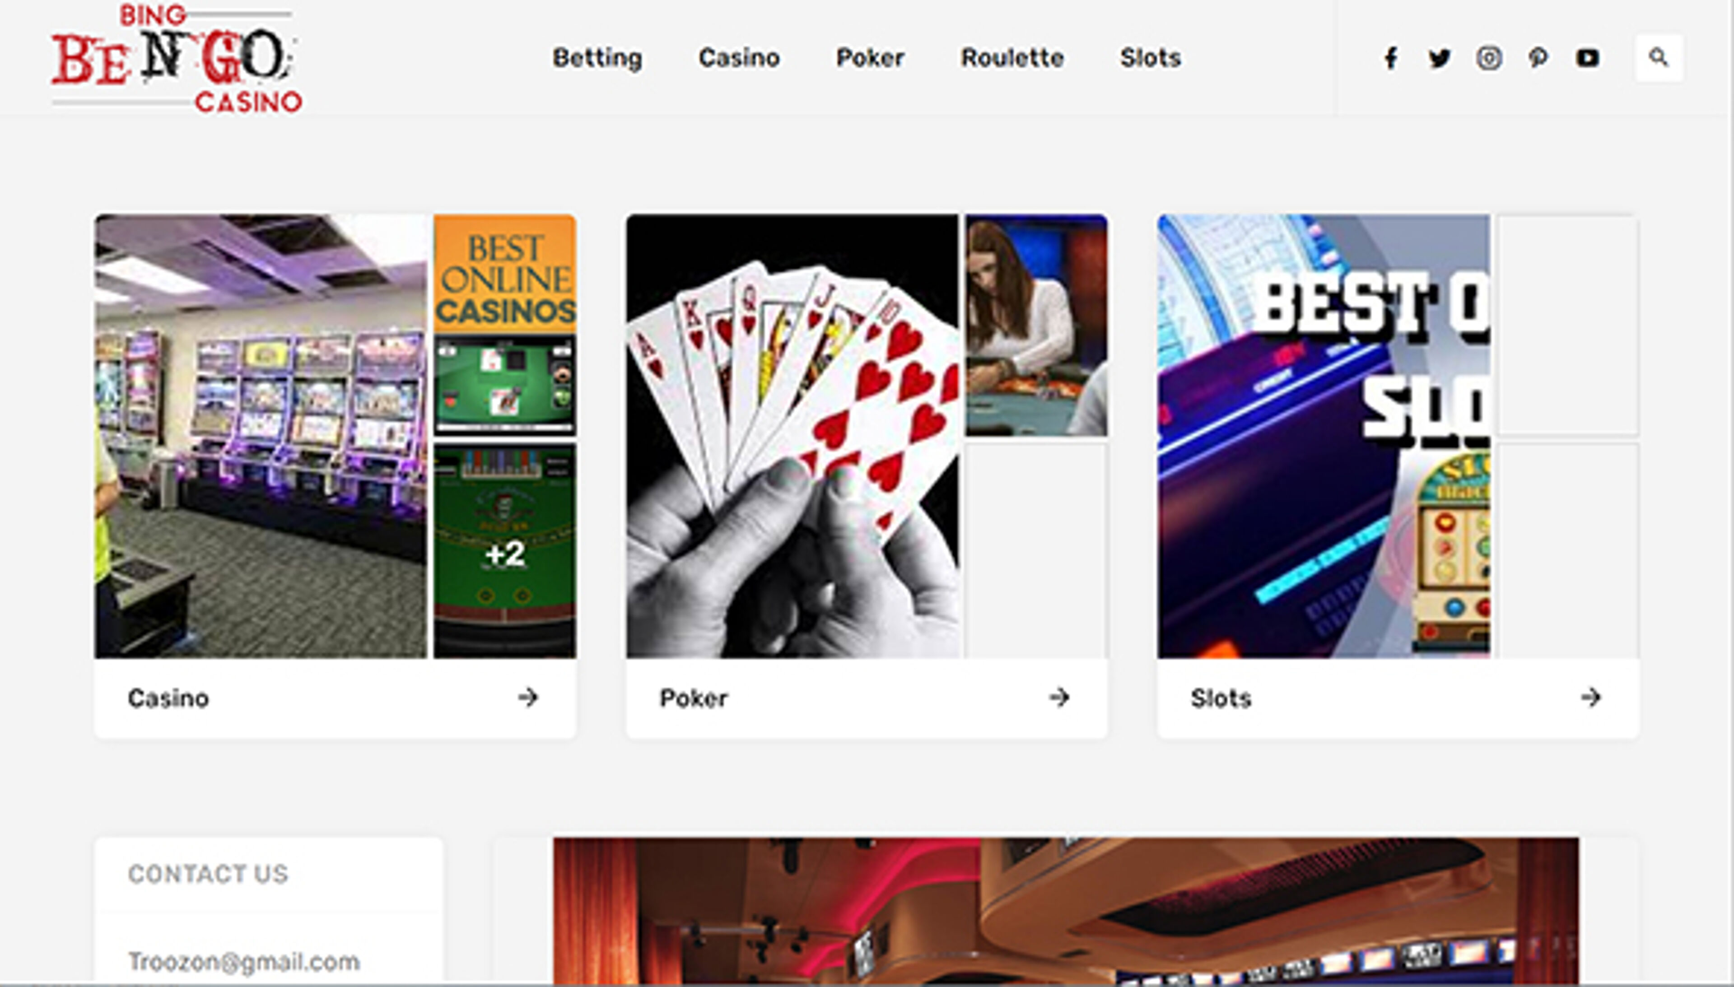Open the YouTube social icon
1734x987 pixels.
[1588, 58]
